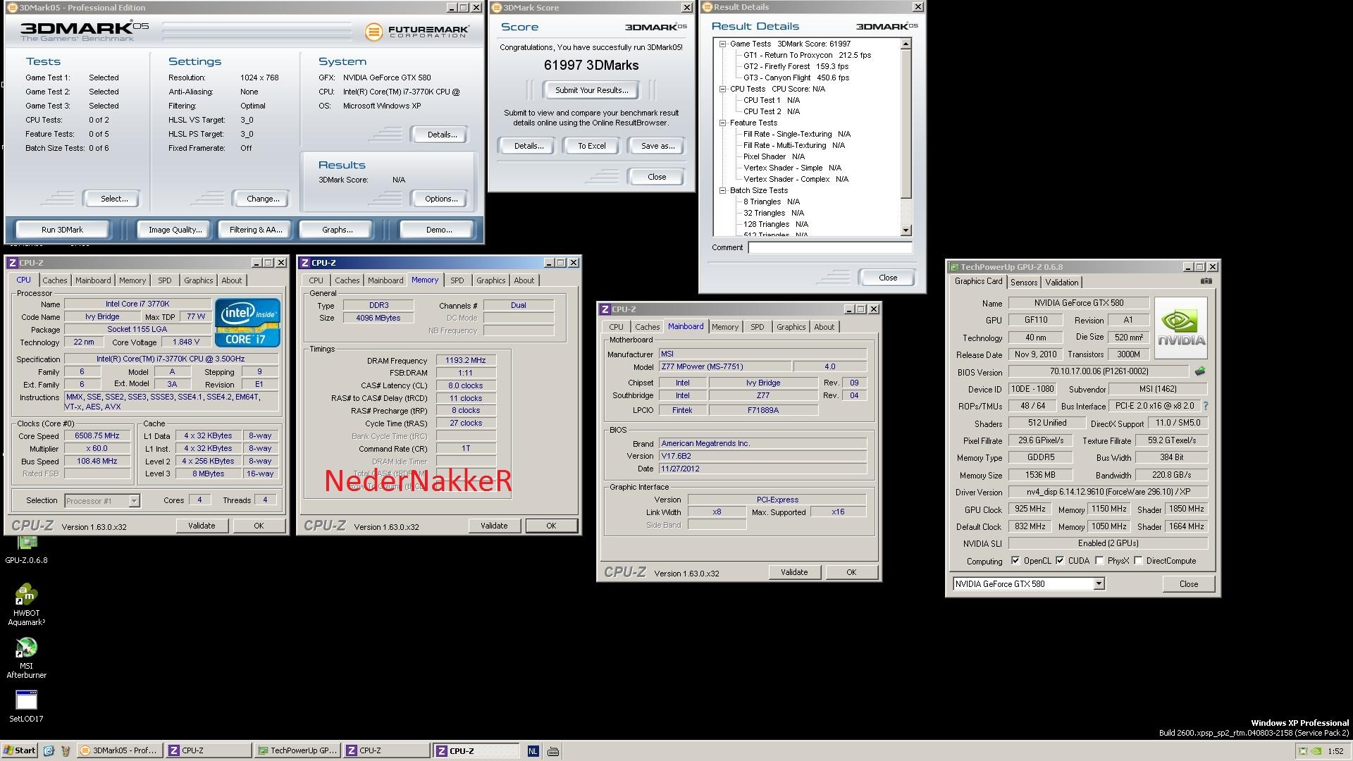Open the MSI Afterburner desktop icon

click(26, 648)
